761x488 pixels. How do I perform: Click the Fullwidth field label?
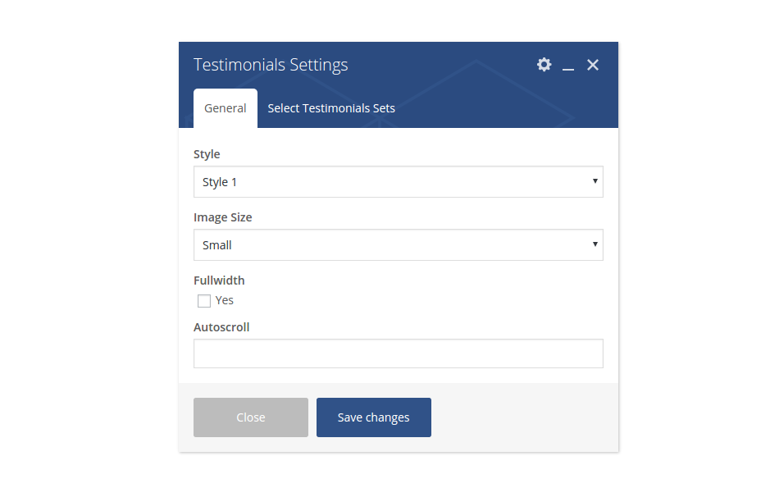219,280
